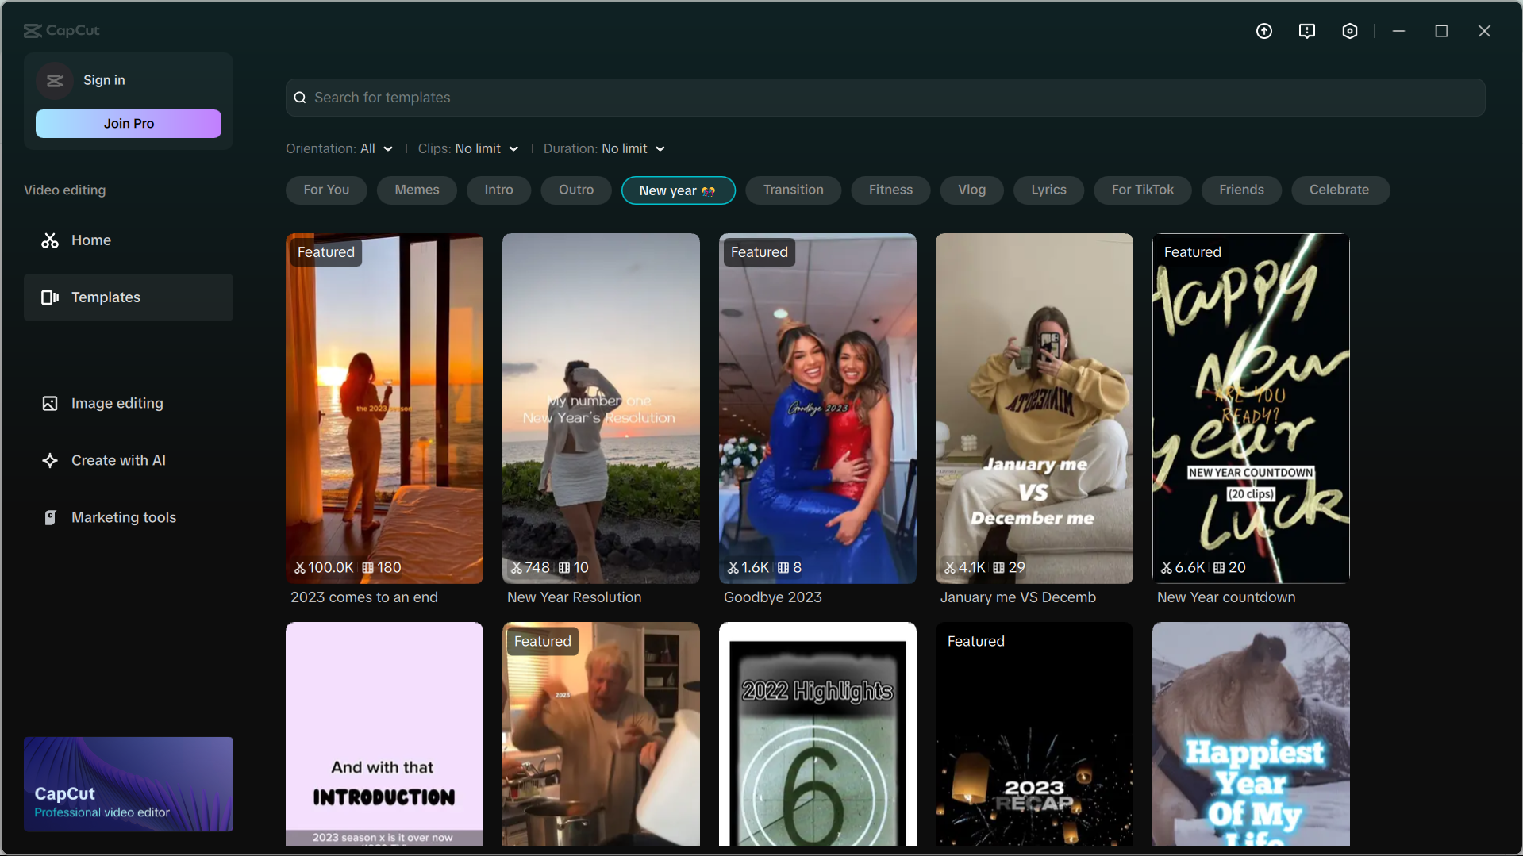Select the Friends category
1523x856 pixels.
tap(1242, 190)
